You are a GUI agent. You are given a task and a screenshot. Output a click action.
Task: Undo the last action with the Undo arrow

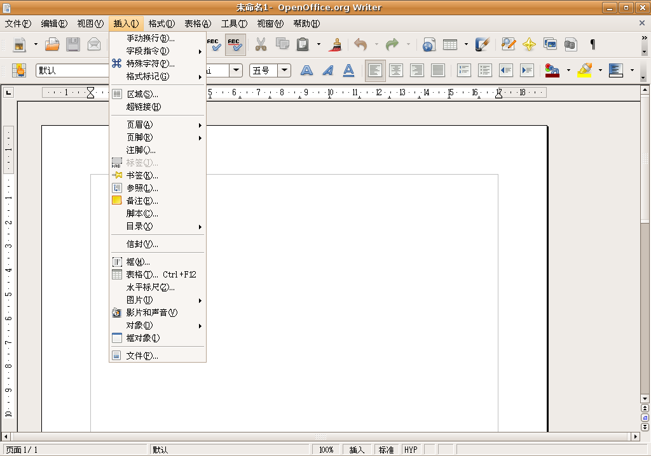(360, 44)
